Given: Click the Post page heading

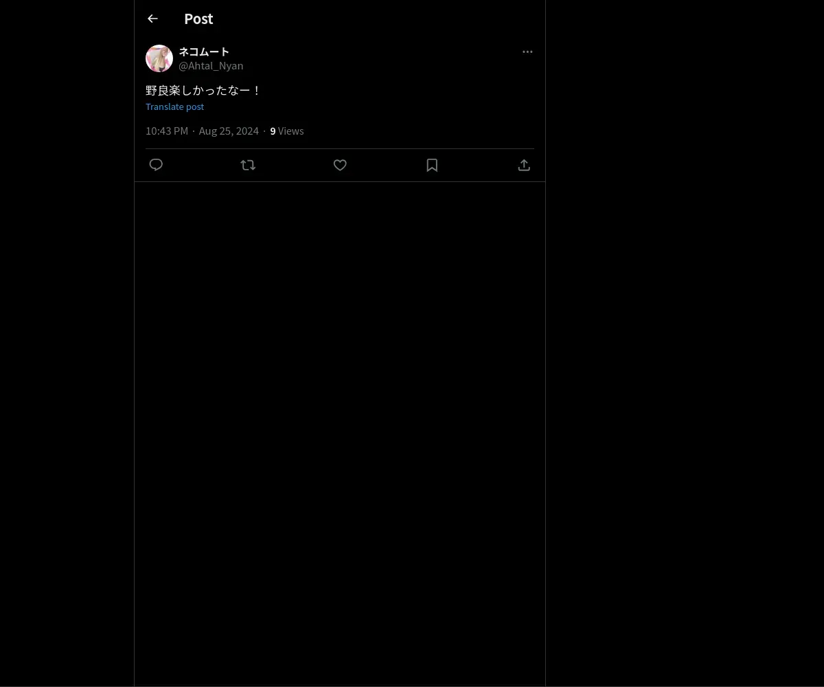Looking at the screenshot, I should 198,19.
